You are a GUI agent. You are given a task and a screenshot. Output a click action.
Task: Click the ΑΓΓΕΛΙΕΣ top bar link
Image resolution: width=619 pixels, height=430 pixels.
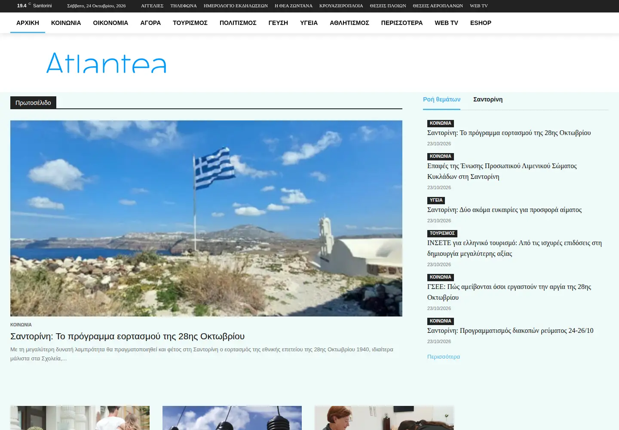point(152,6)
